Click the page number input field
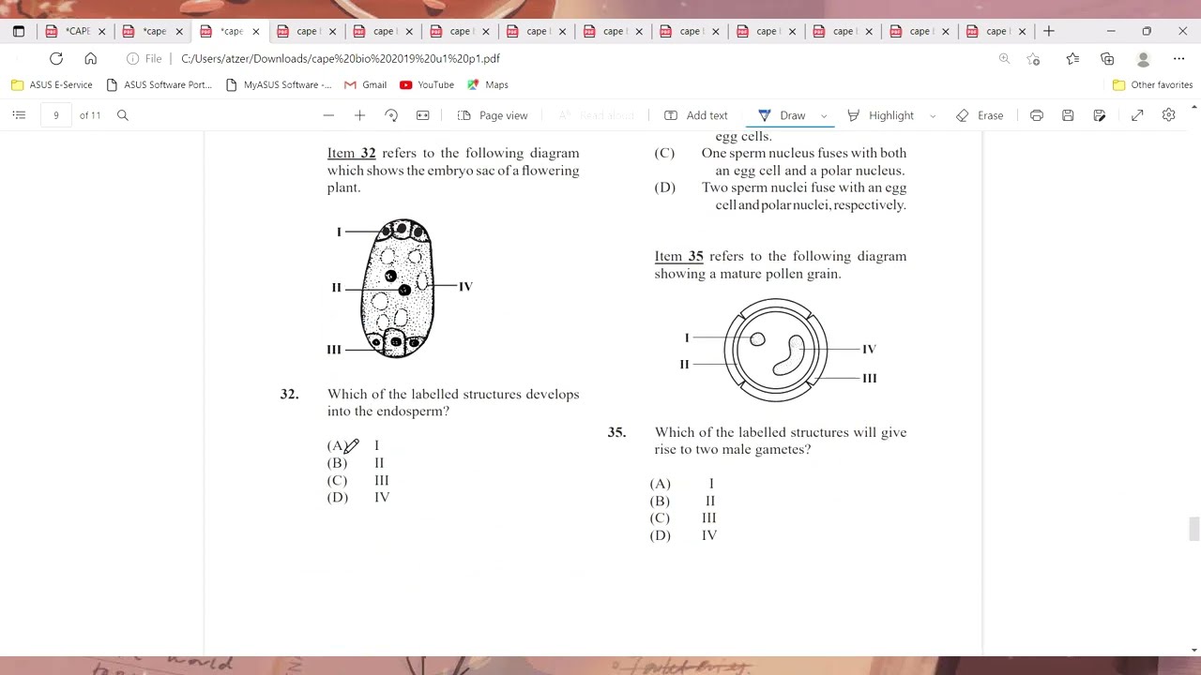Viewport: 1201px width, 675px height. pyautogui.click(x=56, y=115)
